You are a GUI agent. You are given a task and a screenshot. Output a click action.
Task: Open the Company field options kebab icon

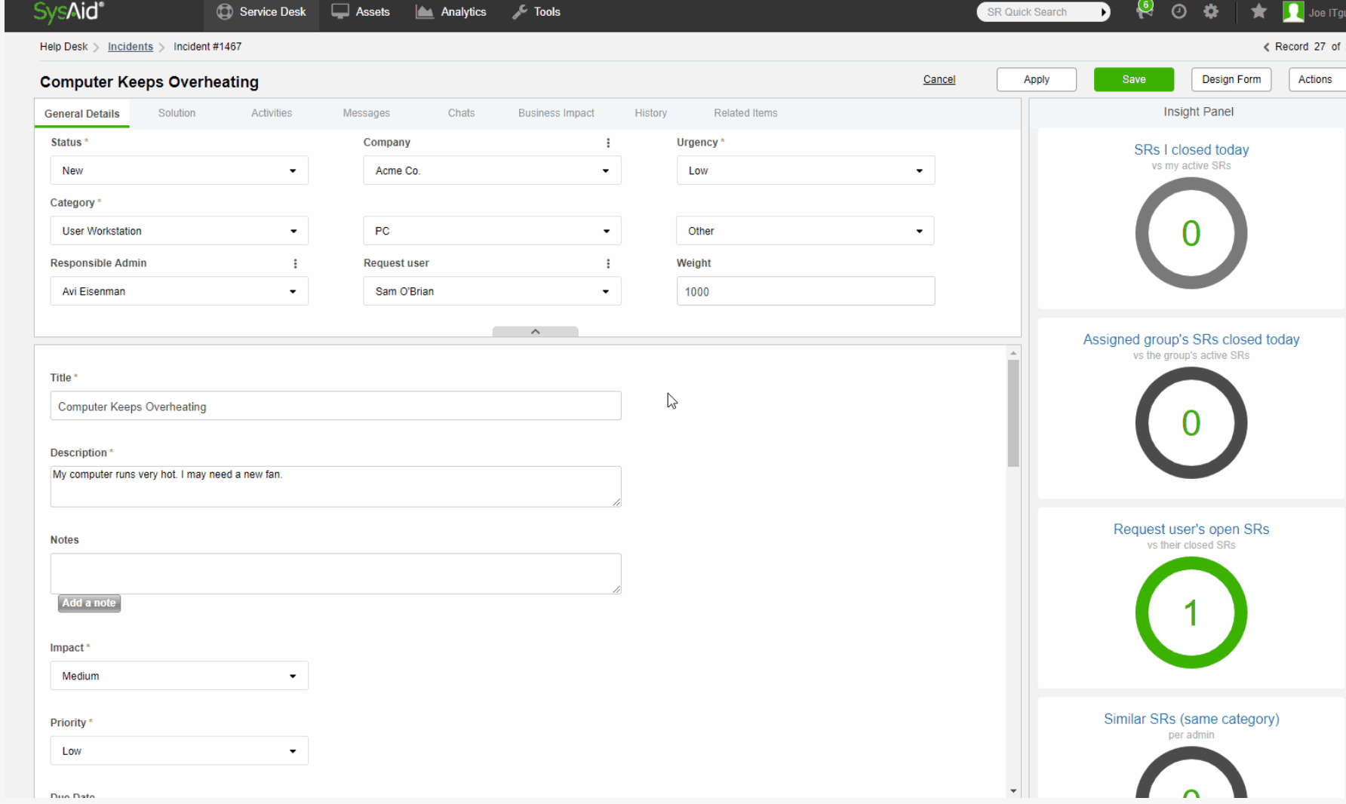pyautogui.click(x=608, y=143)
